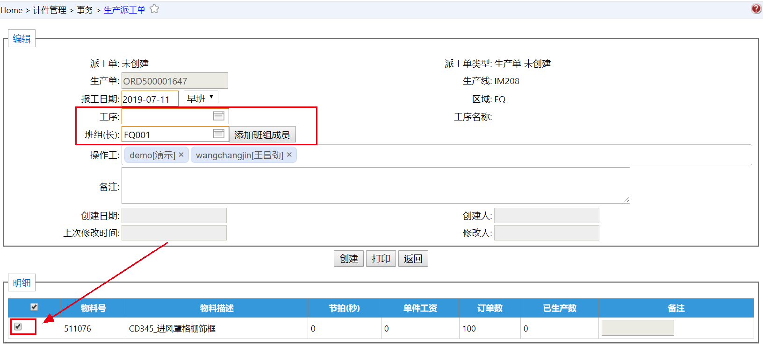Screen dimensions: 763x346
Task: Click the 返回 button
Action: [x=413, y=259]
